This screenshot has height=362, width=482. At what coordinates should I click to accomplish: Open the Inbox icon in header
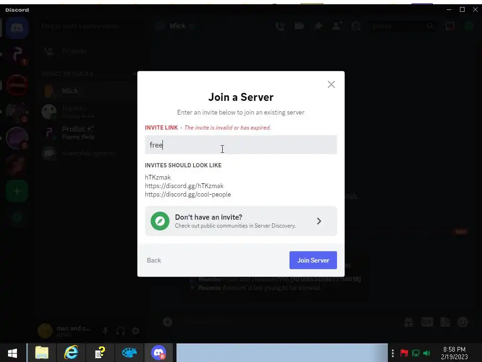(x=450, y=26)
